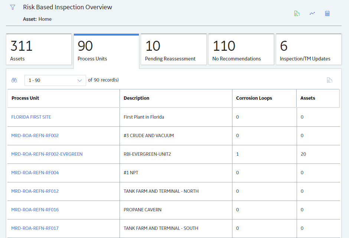Viewport: 349px width, 238px height.
Task: Click the 'of 90 record(s)' text
Action: 104,80
